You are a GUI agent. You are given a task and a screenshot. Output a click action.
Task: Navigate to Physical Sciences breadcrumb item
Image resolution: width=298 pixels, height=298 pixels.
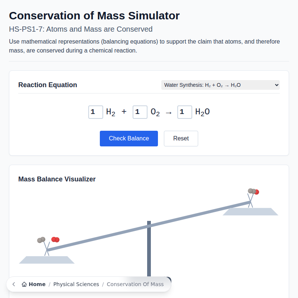click(x=76, y=284)
